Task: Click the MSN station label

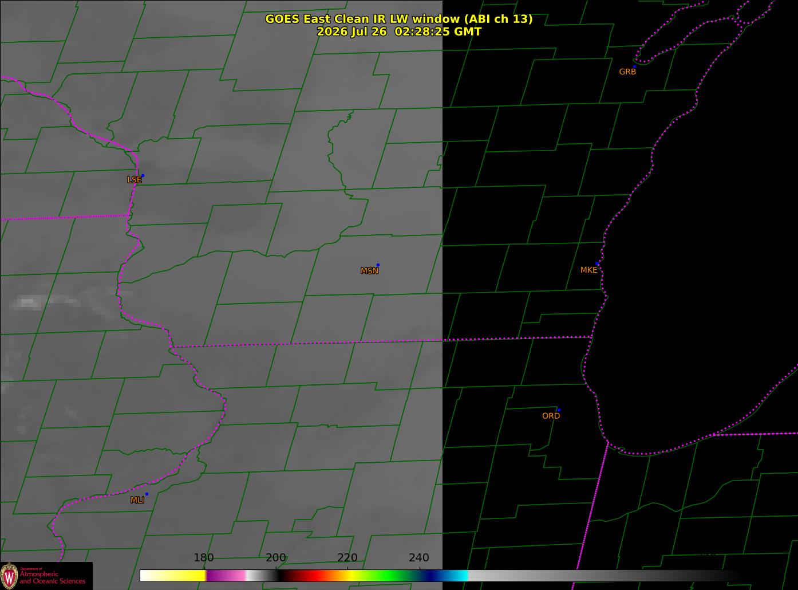Action: (369, 271)
